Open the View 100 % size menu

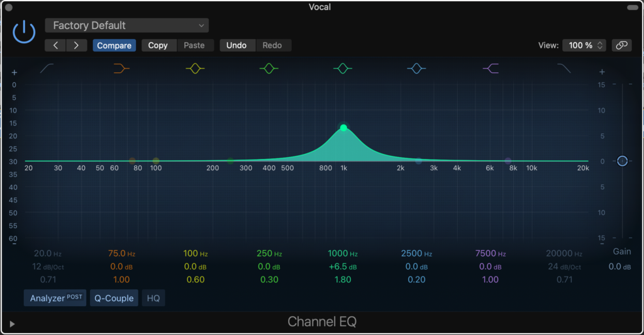[584, 45]
